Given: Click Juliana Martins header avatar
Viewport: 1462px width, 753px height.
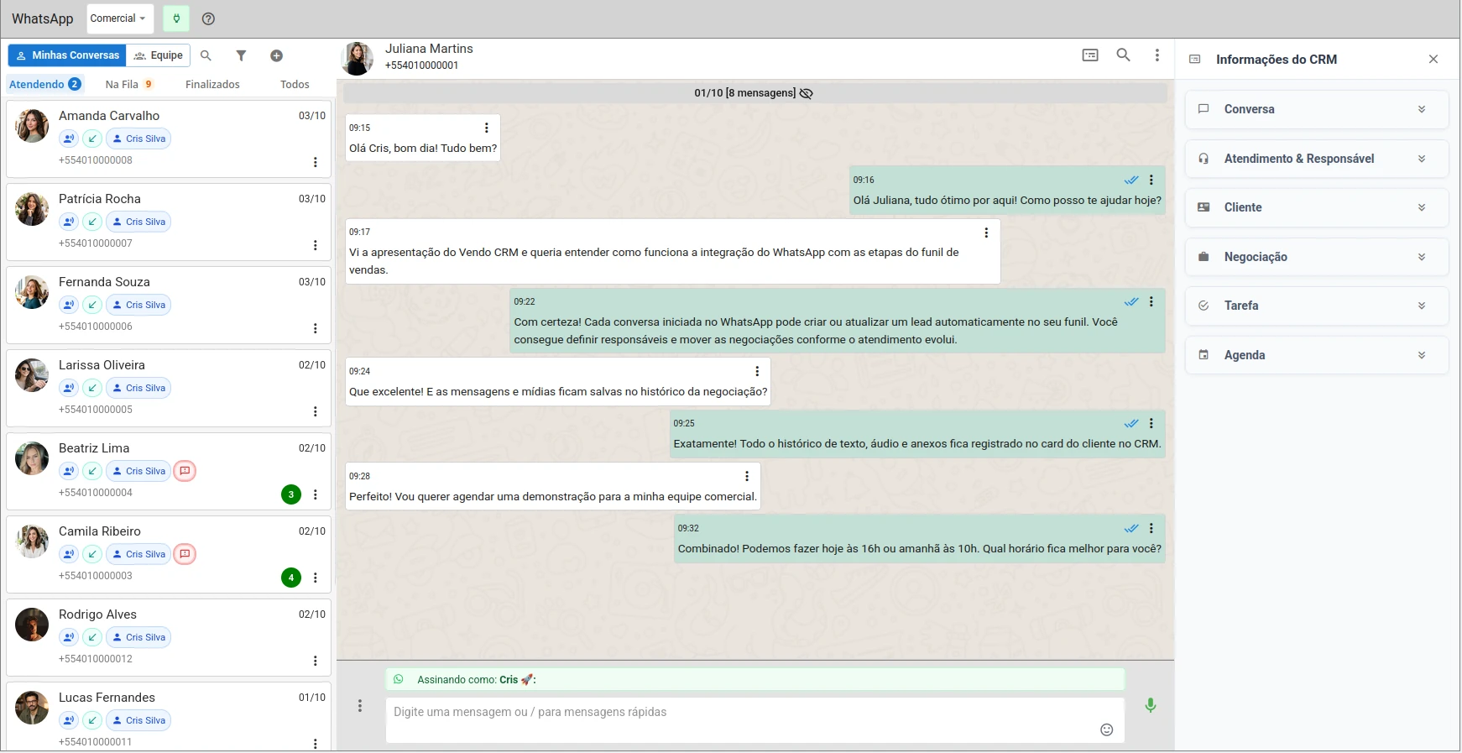Looking at the screenshot, I should (357, 59).
